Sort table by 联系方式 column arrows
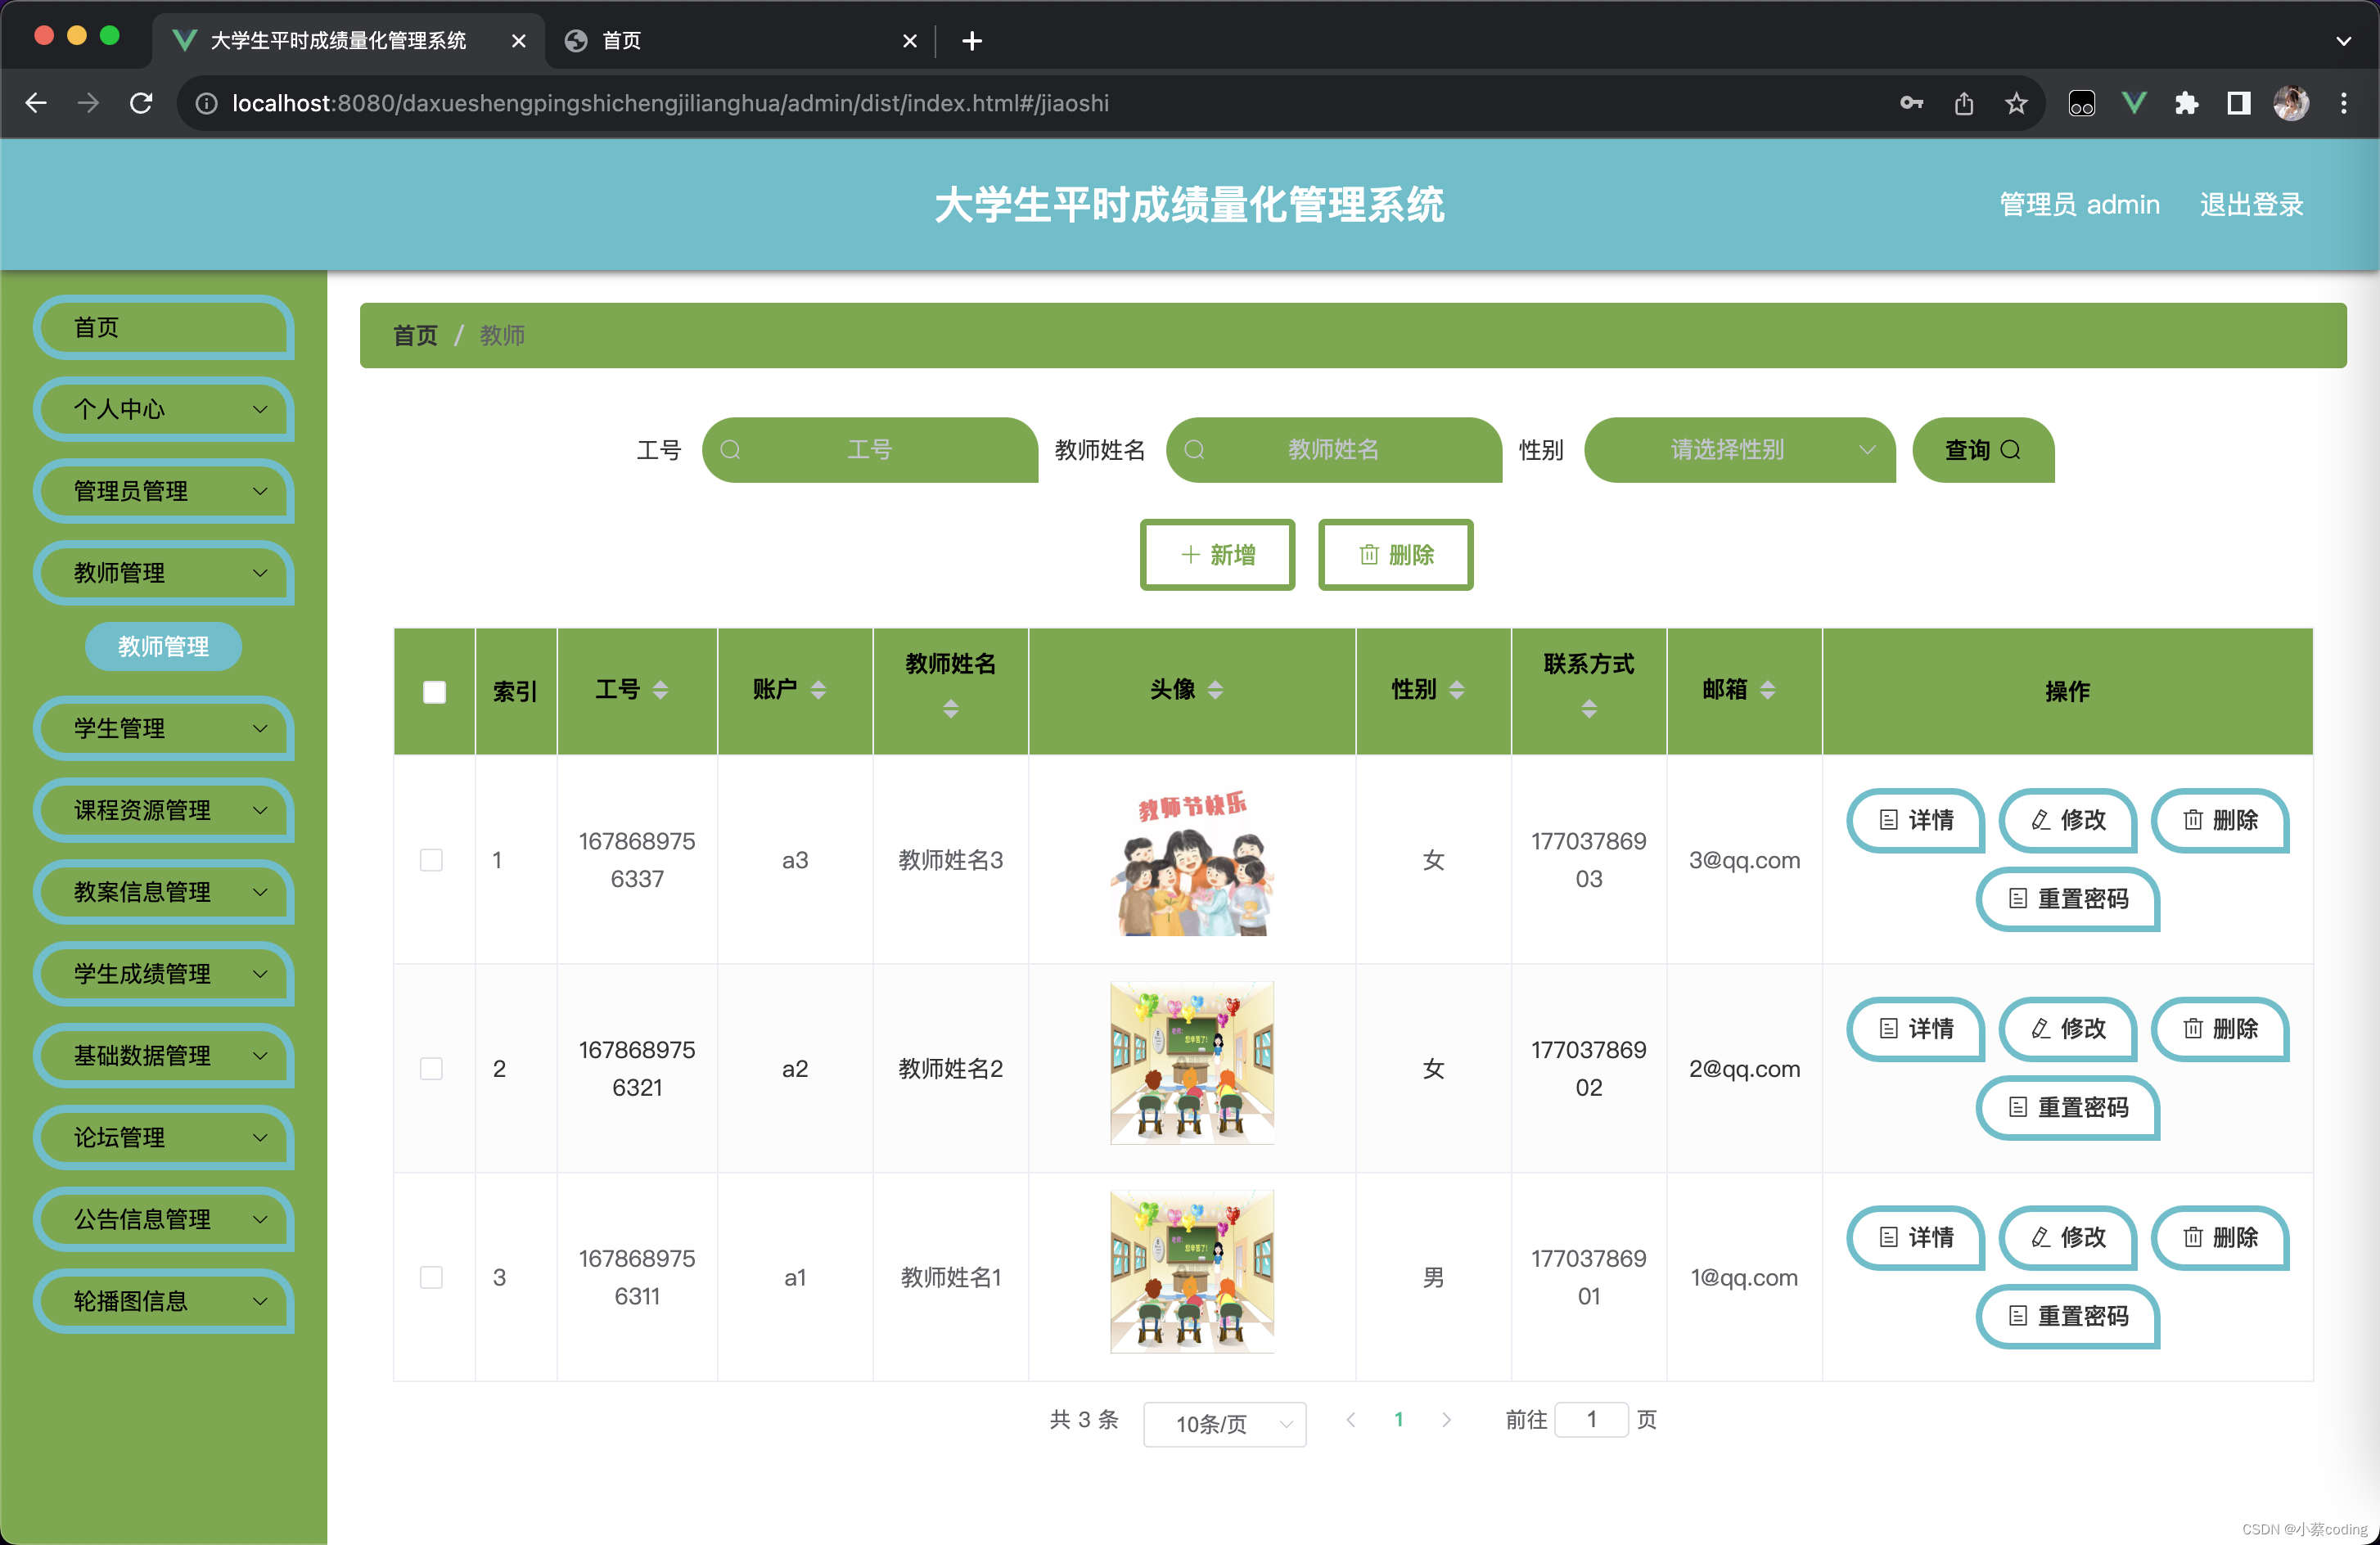This screenshot has width=2380, height=1545. click(1588, 709)
